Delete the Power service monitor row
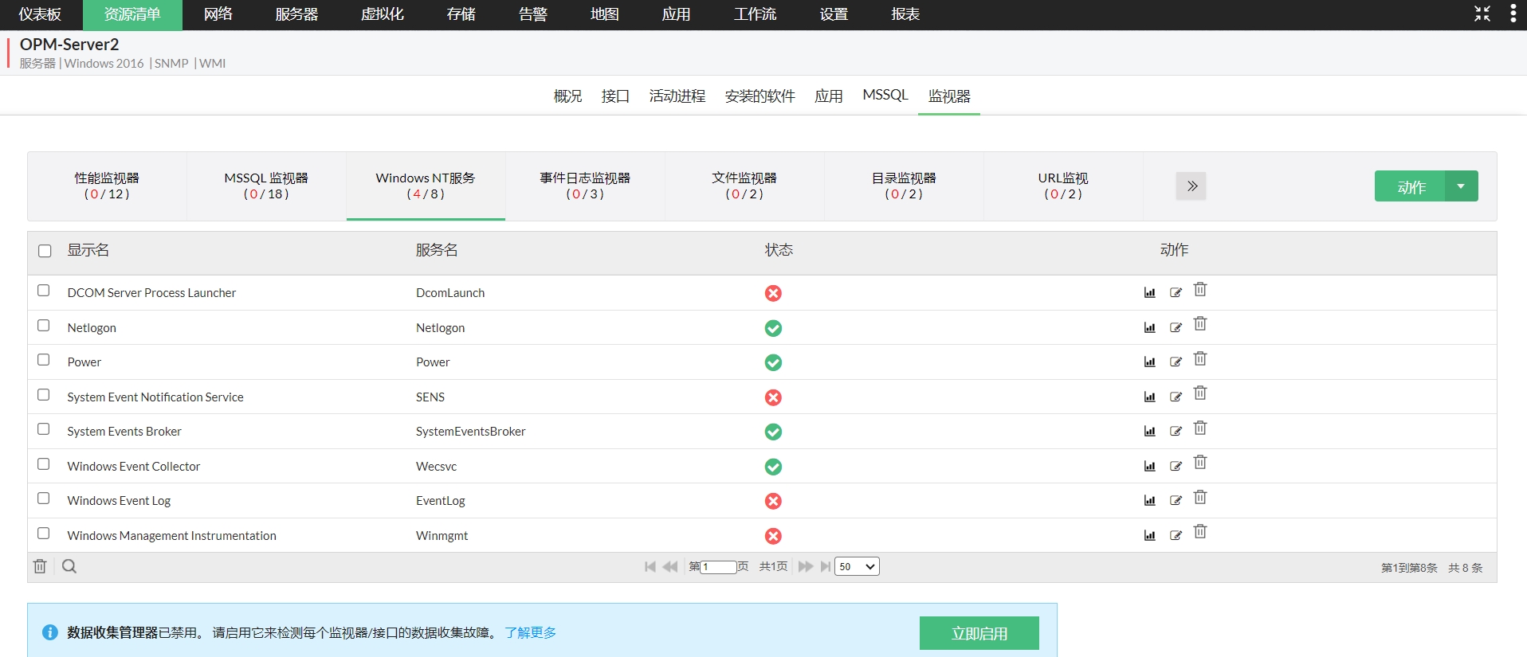 pos(1200,359)
